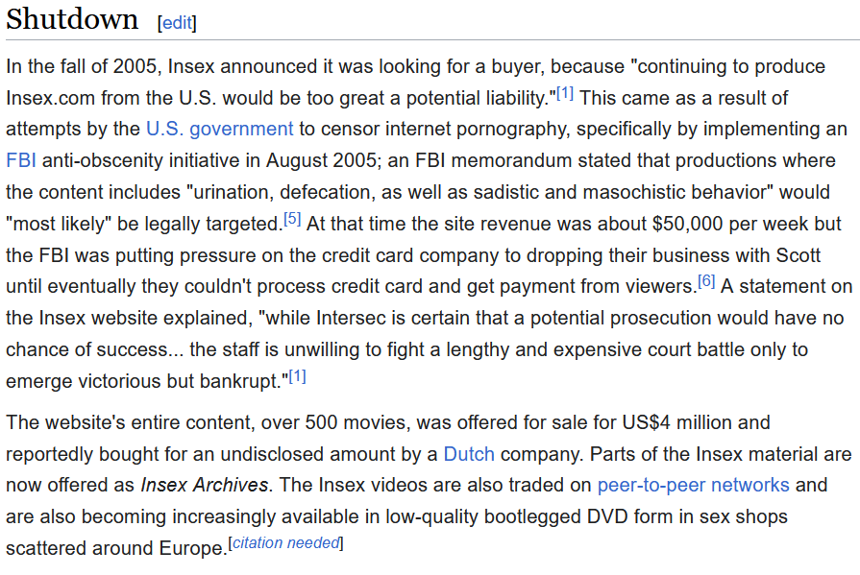Open reference [5] after "legally targeted"

[x=292, y=219]
